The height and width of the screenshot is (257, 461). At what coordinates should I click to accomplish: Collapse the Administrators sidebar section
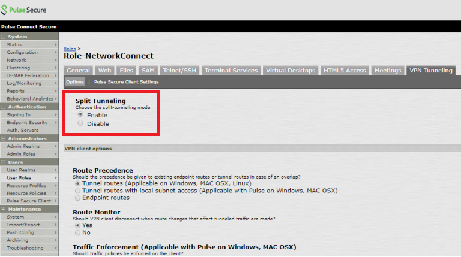tap(4, 138)
